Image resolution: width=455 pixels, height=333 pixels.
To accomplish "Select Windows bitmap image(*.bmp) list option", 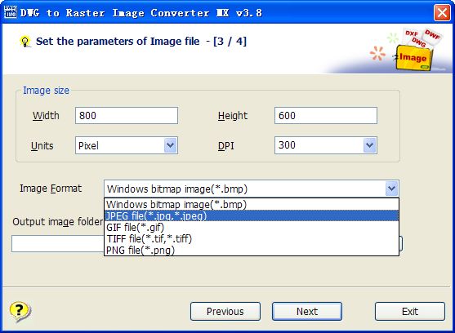I will [x=252, y=204].
